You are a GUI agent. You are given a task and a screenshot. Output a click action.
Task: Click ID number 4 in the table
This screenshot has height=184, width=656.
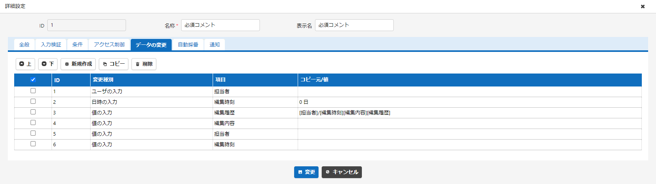(54, 123)
